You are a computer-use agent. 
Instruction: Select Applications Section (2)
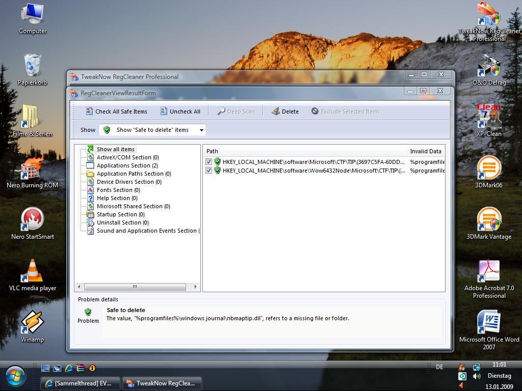pyautogui.click(x=127, y=165)
